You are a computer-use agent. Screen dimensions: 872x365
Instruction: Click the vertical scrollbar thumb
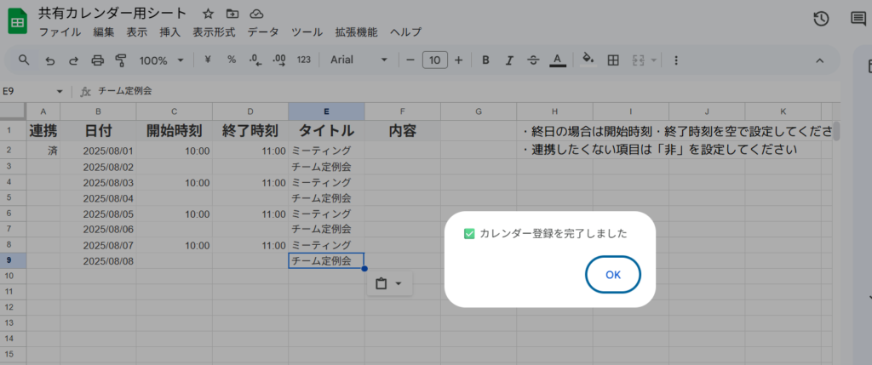coord(836,130)
